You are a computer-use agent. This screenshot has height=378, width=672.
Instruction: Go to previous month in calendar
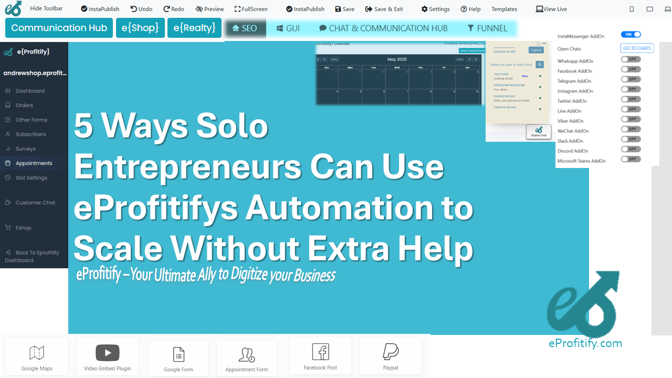[x=319, y=59]
